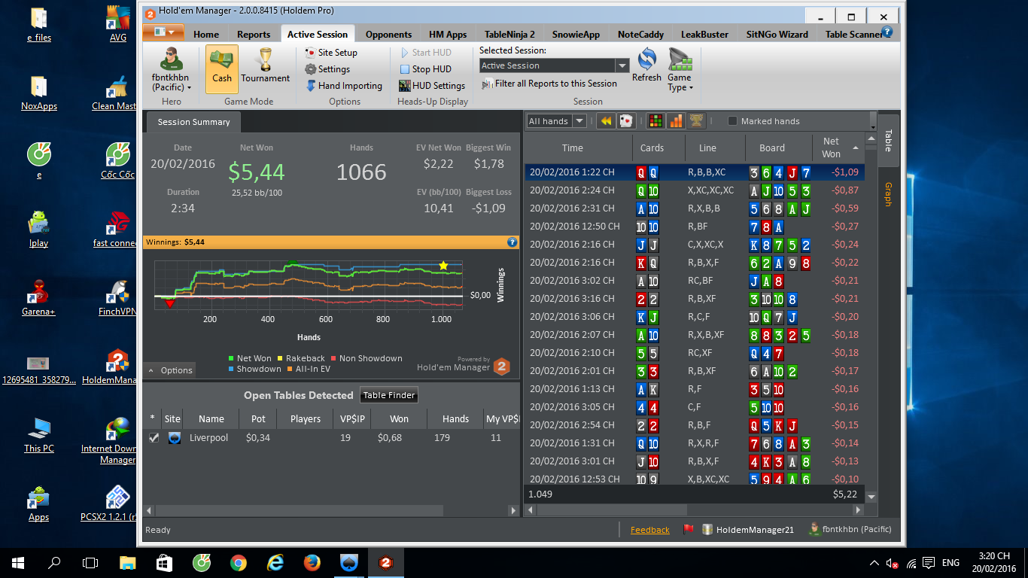This screenshot has height=578, width=1028.
Task: Click the orange bar chart icon
Action: tap(676, 121)
